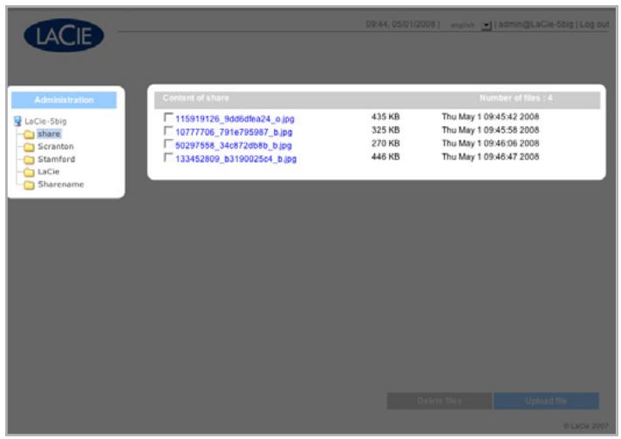The width and height of the screenshot is (621, 439).
Task: Select the Sharename share label
Action: pyautogui.click(x=60, y=185)
